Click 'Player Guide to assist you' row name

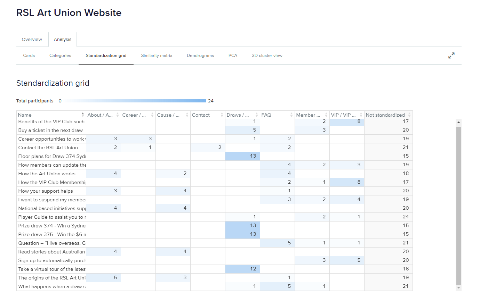tap(52, 217)
